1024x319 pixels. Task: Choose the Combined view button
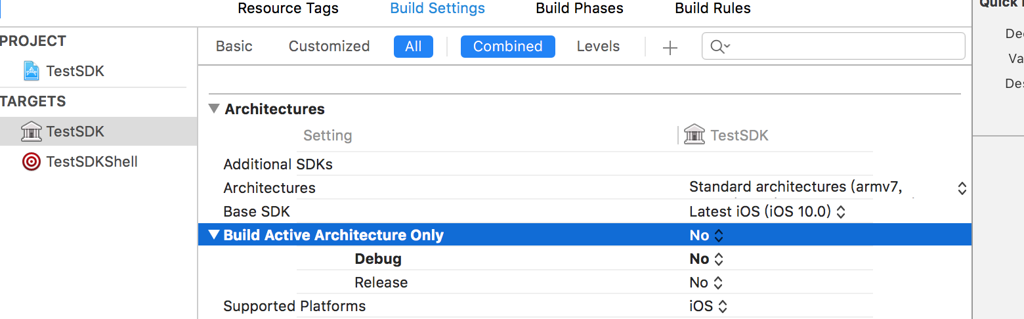(x=507, y=47)
